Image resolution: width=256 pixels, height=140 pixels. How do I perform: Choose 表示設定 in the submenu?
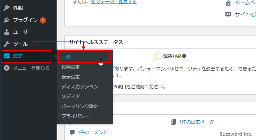[x=71, y=77]
